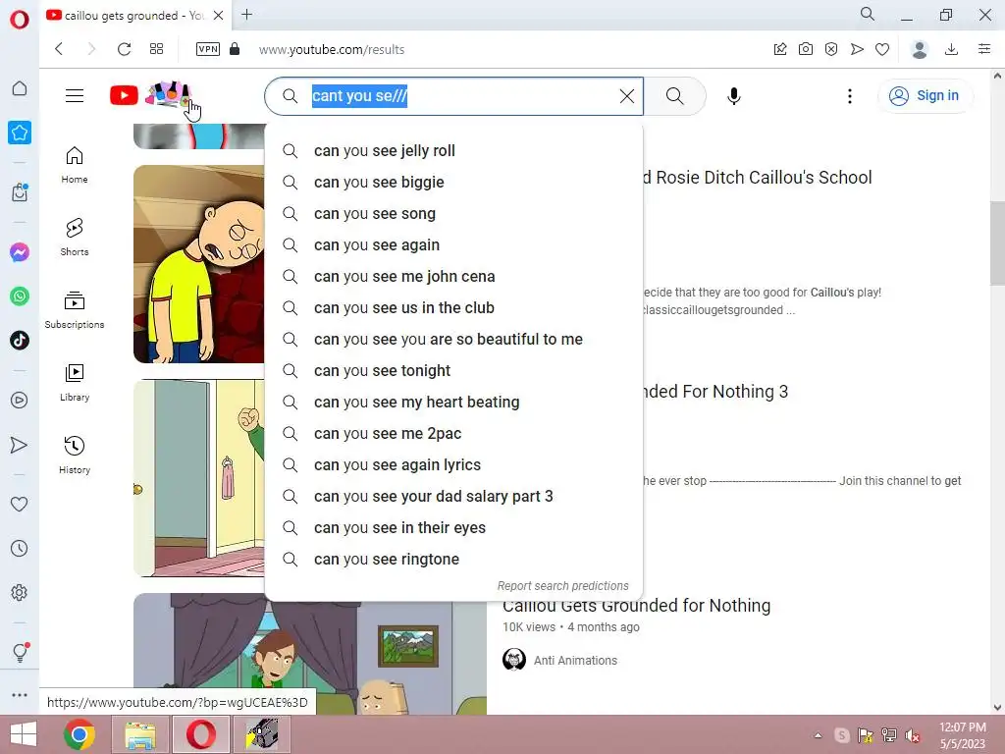
Task: Click the YouTube URL in address bar
Action: [332, 50]
